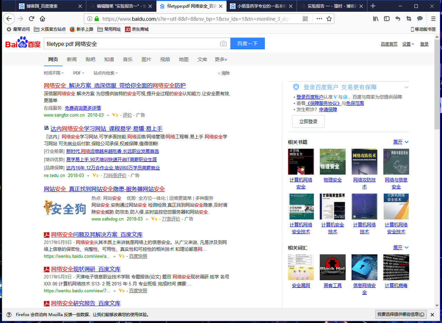Go to the Firefox home page icon
Image resolution: width=442 pixels, height=323 pixels.
click(x=42, y=19)
